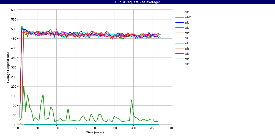
Task: Click the x-axis tick value 400
Action: [172, 128]
